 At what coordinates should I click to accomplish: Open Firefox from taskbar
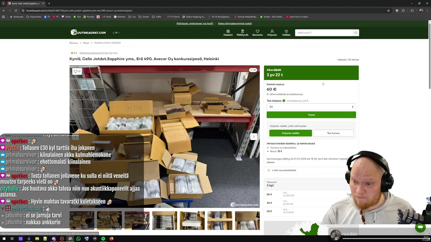coord(111,239)
